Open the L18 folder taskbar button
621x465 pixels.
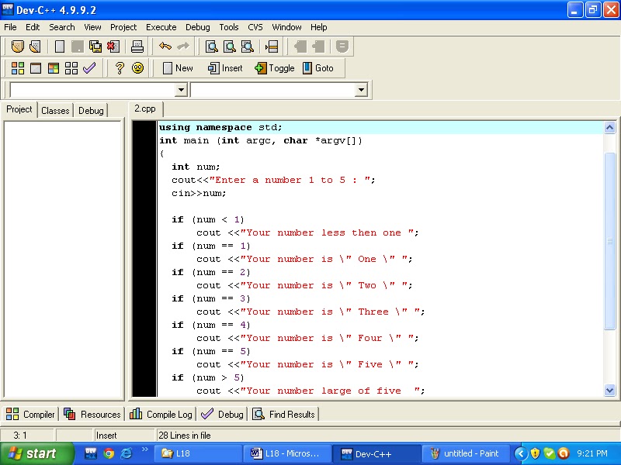(x=197, y=453)
